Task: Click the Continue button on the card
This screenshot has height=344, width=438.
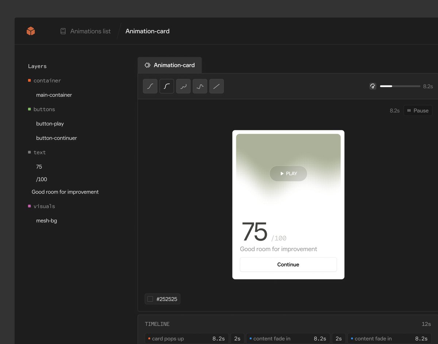Action: [x=288, y=264]
